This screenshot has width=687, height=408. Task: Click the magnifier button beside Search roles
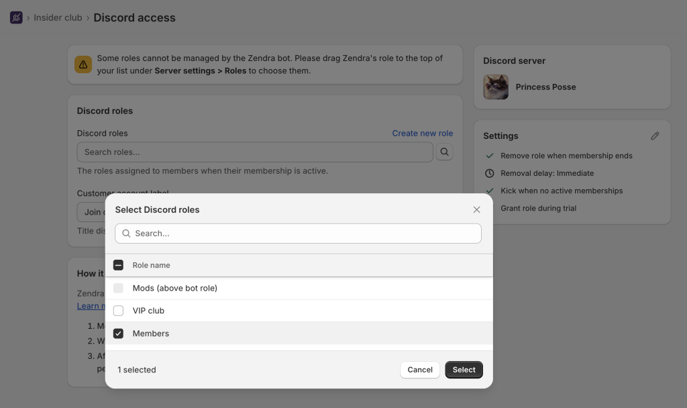tap(444, 152)
